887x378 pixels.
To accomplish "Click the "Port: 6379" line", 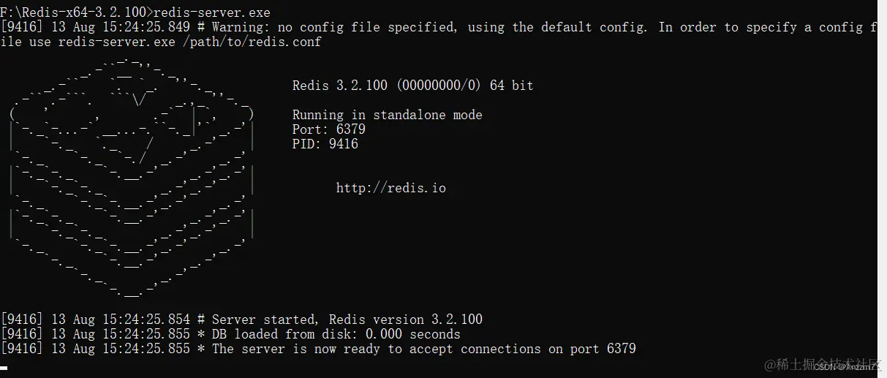I will [x=328, y=129].
